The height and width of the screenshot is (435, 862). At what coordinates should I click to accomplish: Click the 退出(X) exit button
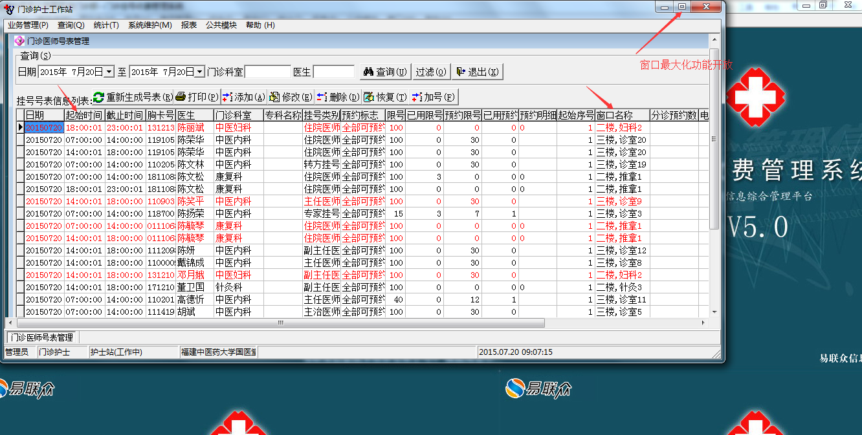click(476, 72)
